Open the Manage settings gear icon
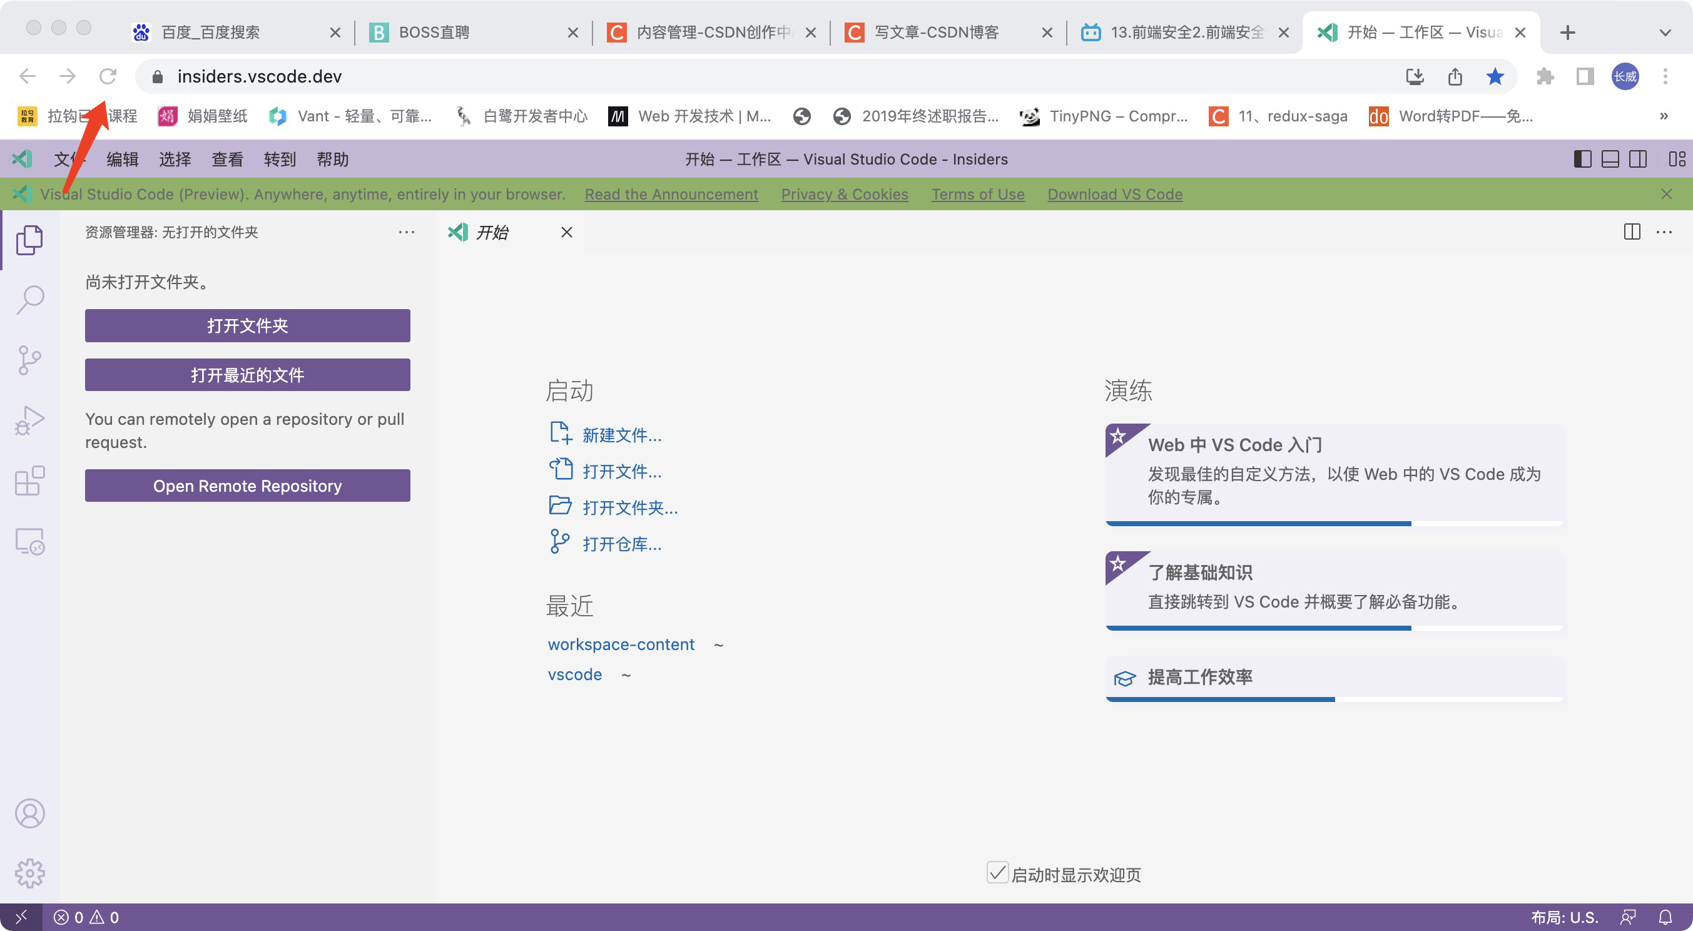 tap(29, 873)
